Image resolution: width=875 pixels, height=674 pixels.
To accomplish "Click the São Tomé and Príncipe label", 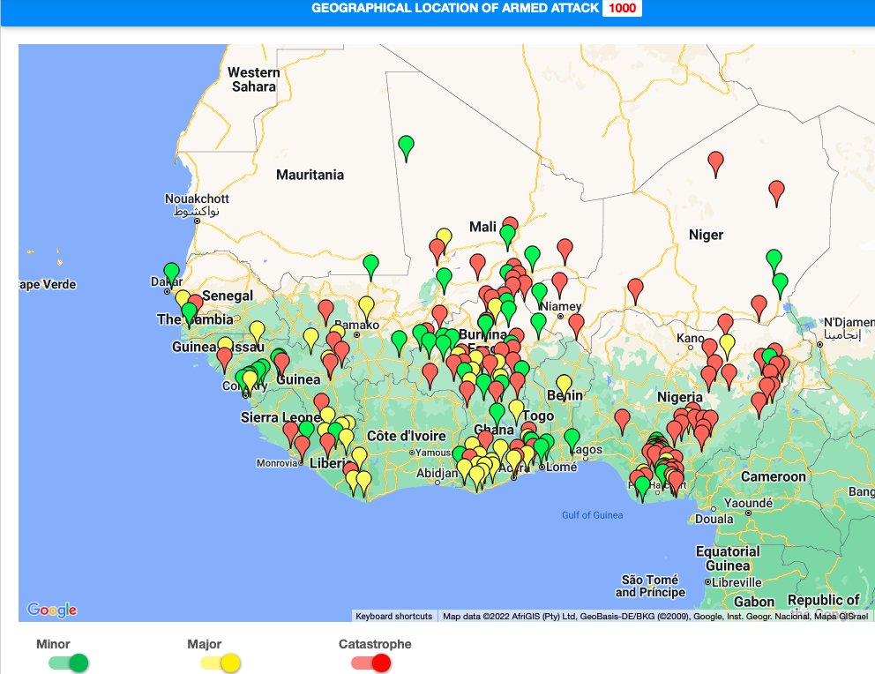I will (650, 586).
